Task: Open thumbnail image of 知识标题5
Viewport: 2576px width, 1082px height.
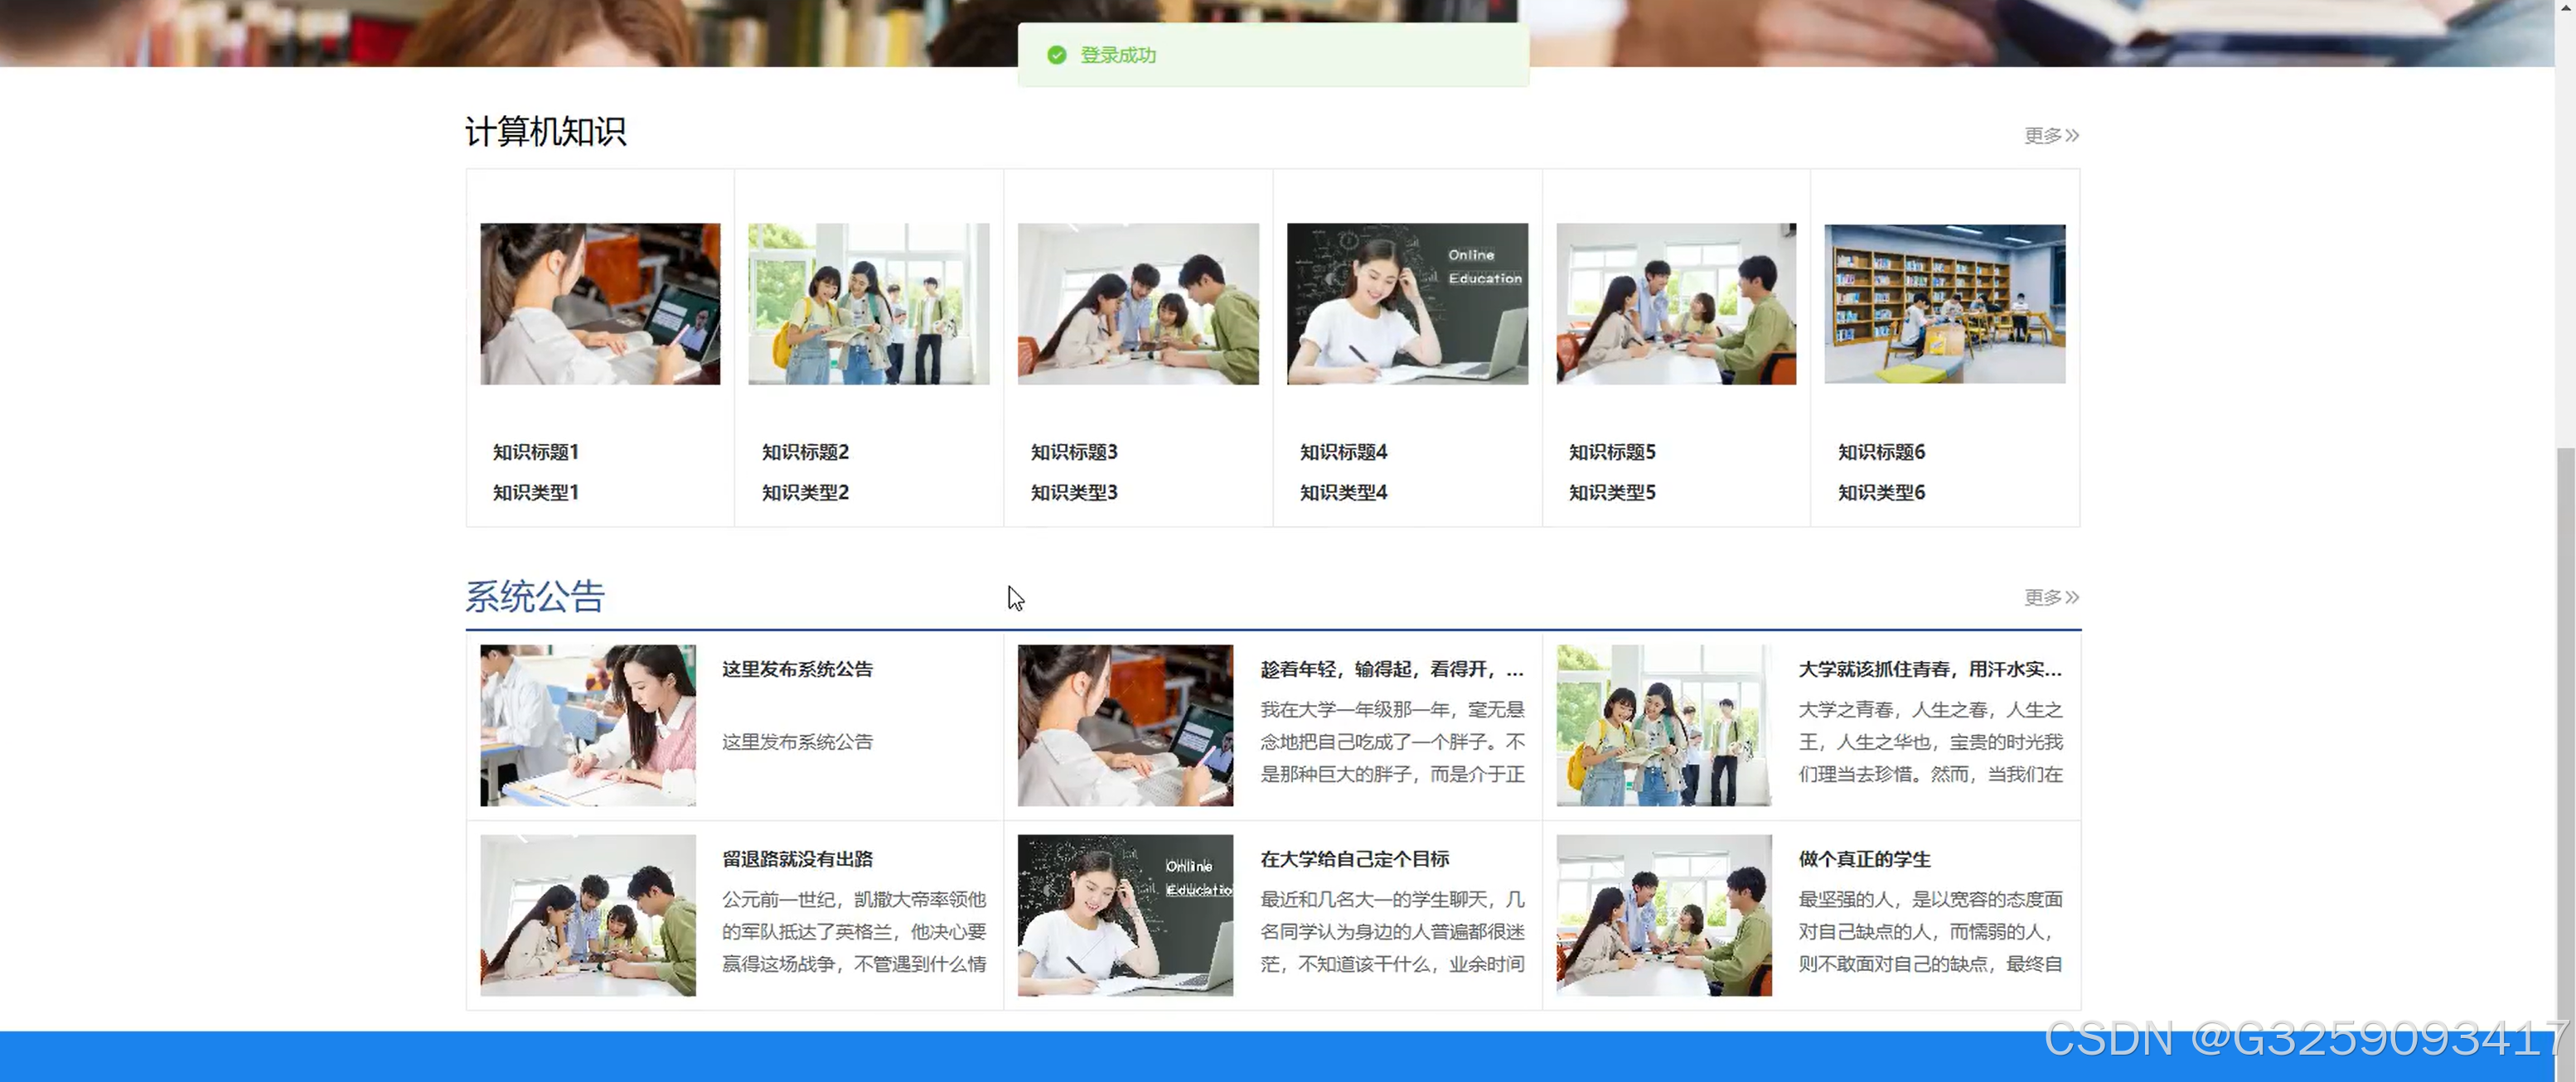Action: pos(1676,304)
